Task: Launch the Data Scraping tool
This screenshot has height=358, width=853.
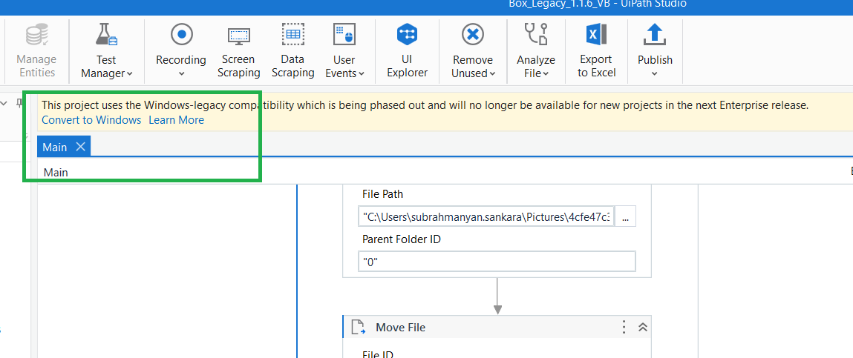Action: tap(293, 52)
